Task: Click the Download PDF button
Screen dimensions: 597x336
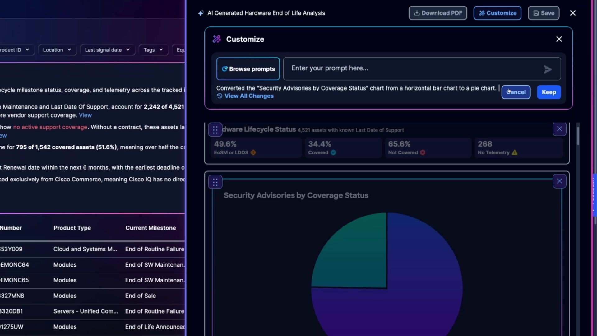Action: click(x=438, y=13)
